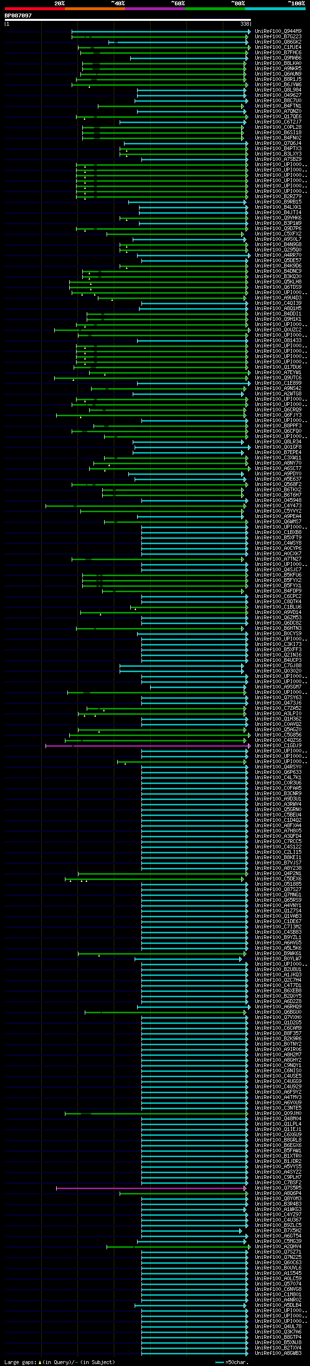Click hit label UniRef100_Q4RSY0

[278, 766]
